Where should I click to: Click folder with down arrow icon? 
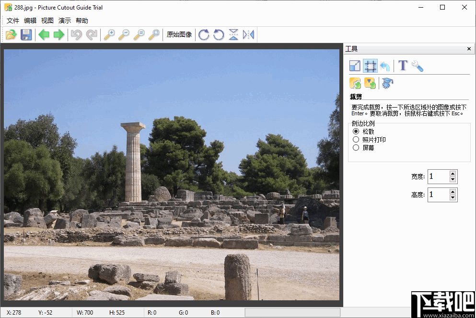tap(370, 83)
